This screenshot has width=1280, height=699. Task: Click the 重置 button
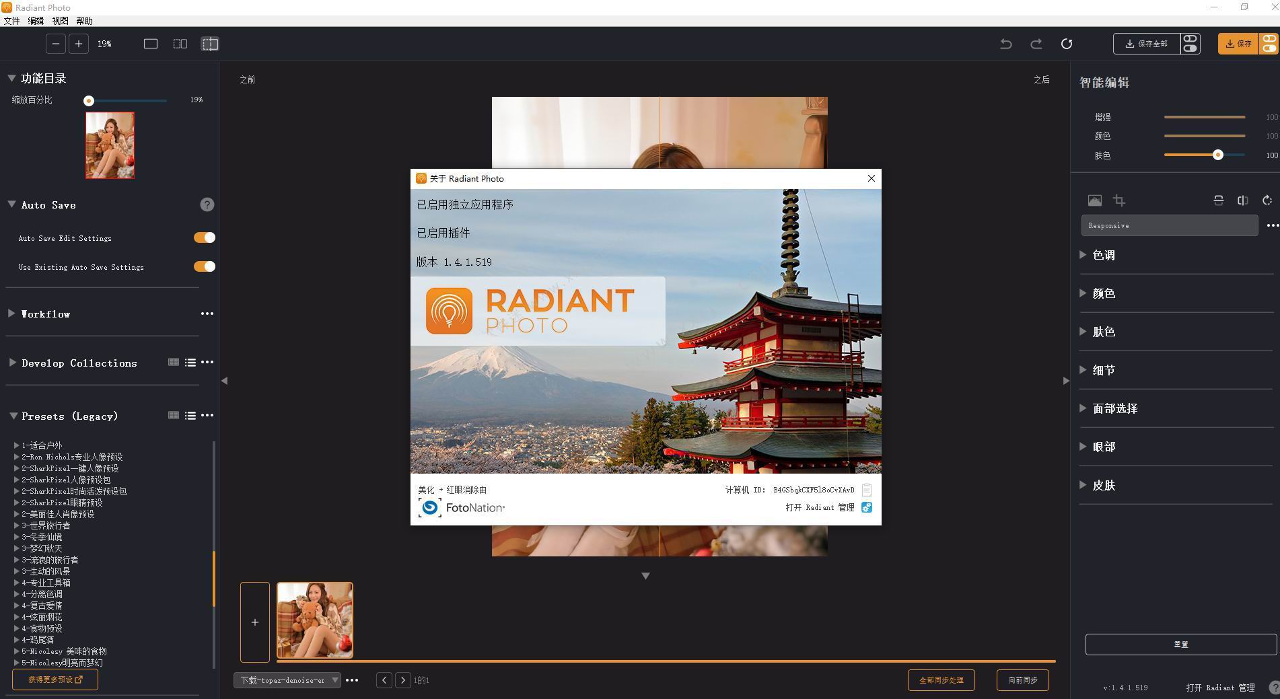click(1181, 645)
